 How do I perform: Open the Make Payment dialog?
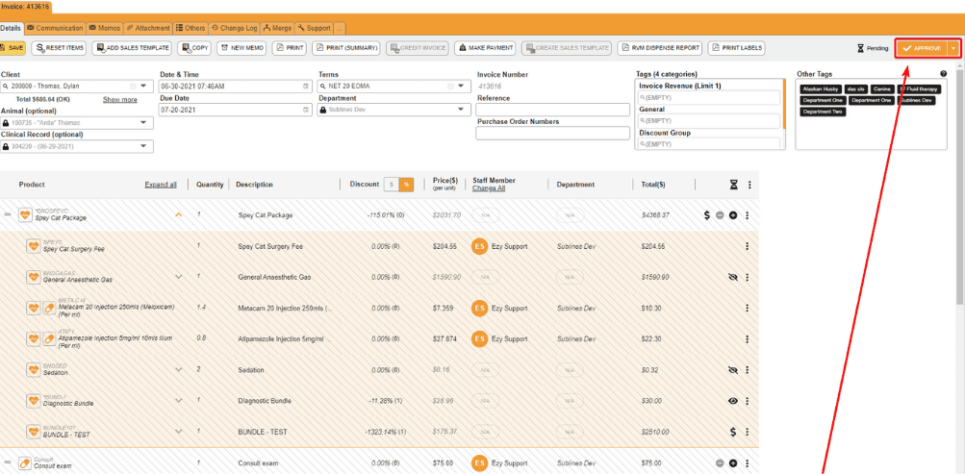point(485,48)
